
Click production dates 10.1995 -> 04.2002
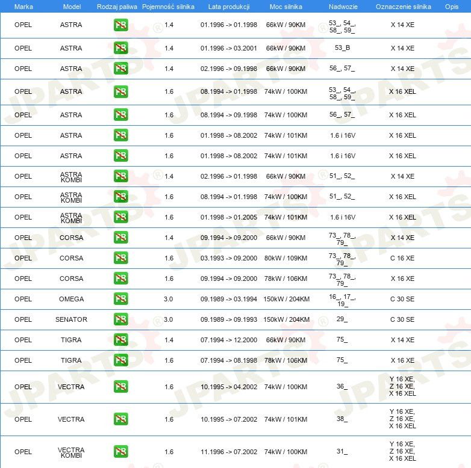[x=229, y=387]
